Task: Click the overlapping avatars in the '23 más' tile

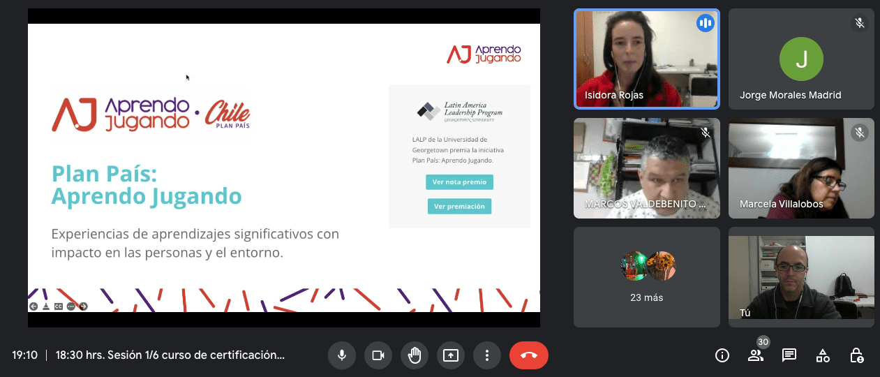Action: (x=648, y=266)
